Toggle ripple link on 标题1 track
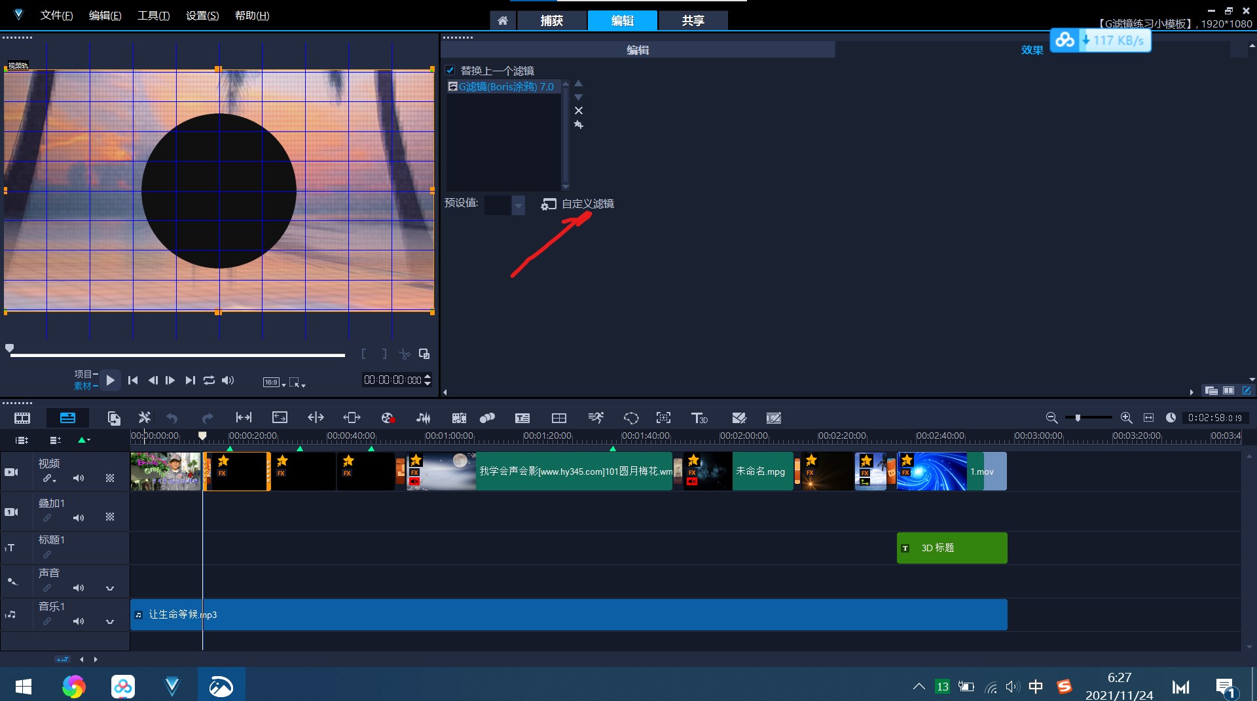This screenshot has height=701, width=1257. [47, 555]
